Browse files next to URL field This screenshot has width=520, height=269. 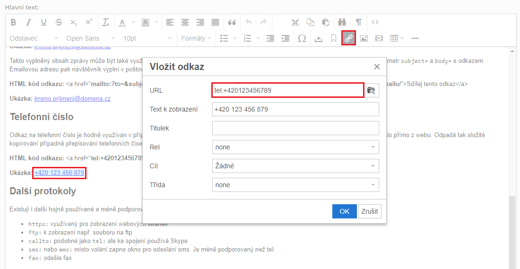(372, 90)
